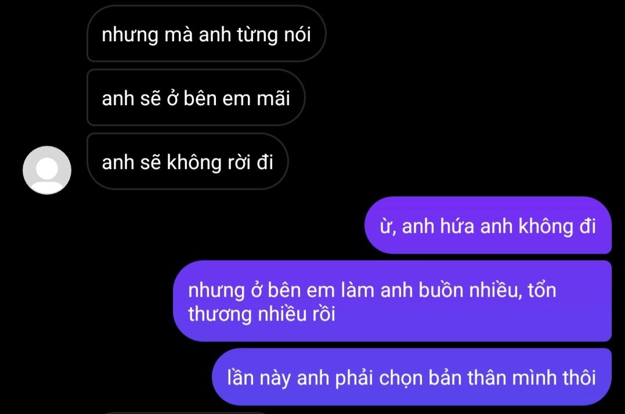Click 'thương nhiều rồi' on the message's second line

pos(262,314)
